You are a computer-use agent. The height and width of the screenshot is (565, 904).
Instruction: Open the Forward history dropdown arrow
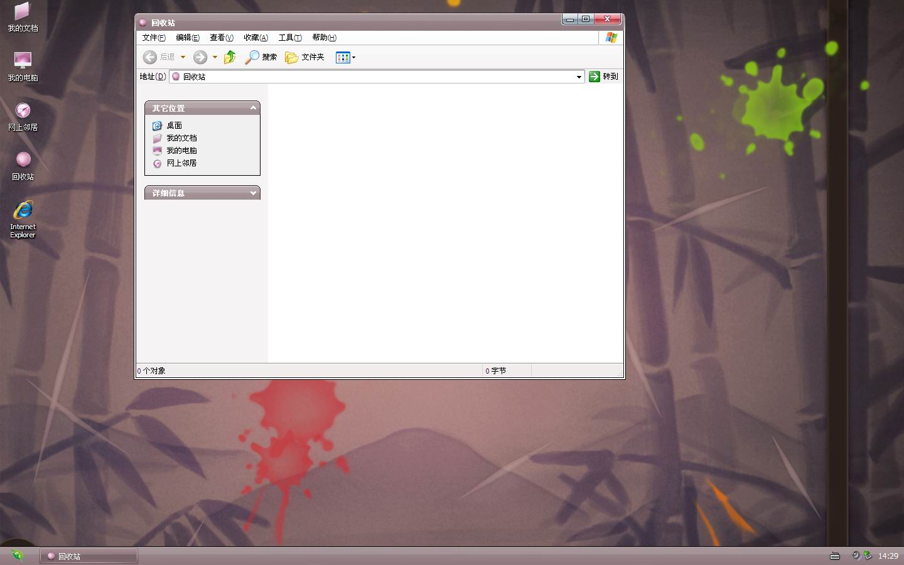[215, 57]
